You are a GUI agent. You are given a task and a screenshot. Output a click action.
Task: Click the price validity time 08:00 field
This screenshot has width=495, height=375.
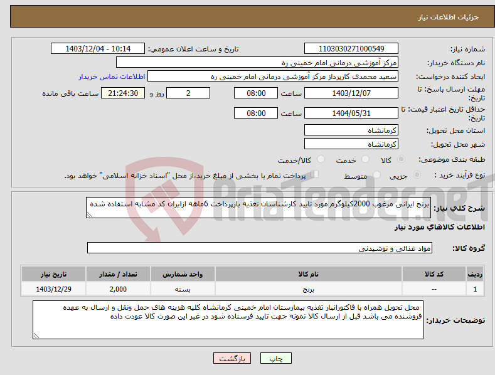(x=256, y=113)
